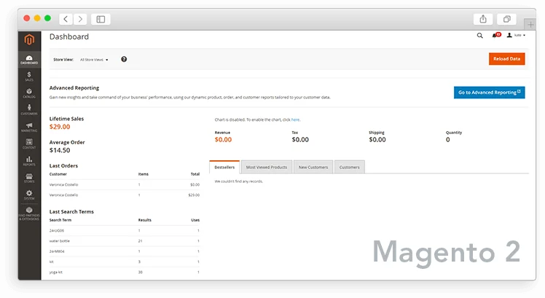This screenshot has width=545, height=298.
Task: Click the 'here' link to enable chart
Action: point(295,119)
